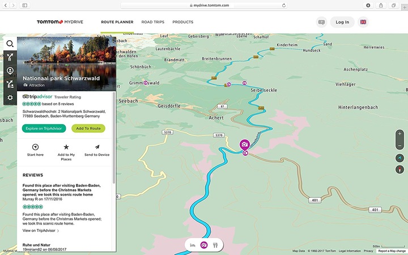Click the Ruhe und Natur review title
Screen dimensions: 408x255
(x=36, y=245)
